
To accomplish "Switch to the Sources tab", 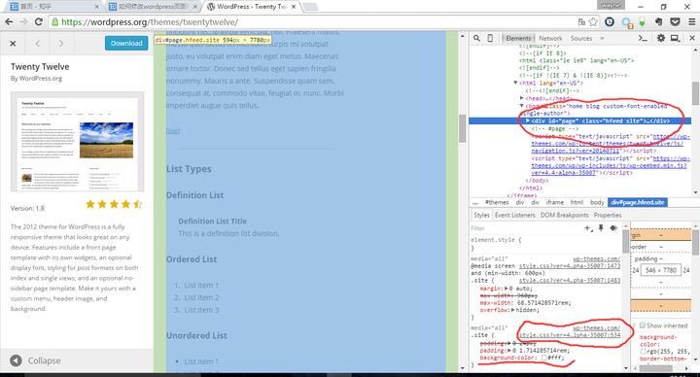I will [x=580, y=38].
